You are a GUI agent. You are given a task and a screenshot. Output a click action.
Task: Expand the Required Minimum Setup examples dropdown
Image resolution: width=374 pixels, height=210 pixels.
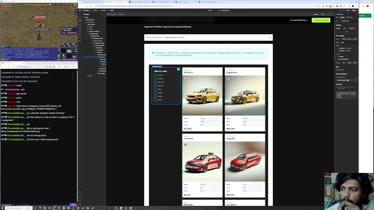pyautogui.click(x=270, y=37)
